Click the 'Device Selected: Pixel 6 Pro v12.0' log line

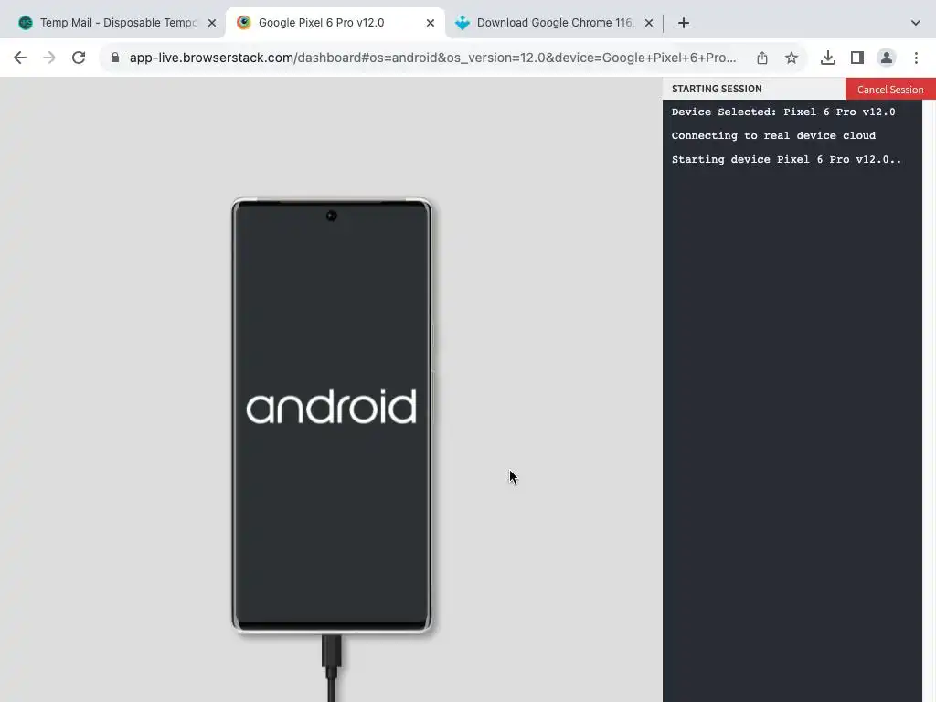(x=783, y=112)
